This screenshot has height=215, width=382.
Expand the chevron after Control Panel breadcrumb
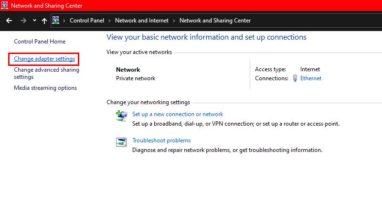(109, 21)
